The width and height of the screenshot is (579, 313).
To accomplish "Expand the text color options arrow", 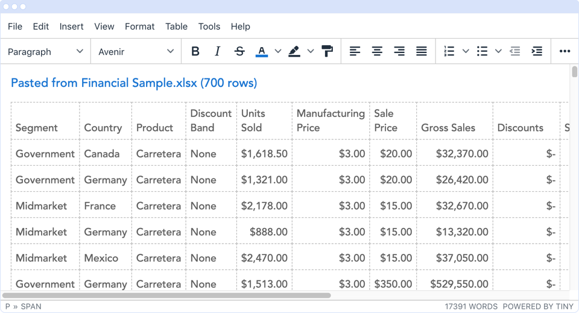I will [278, 52].
